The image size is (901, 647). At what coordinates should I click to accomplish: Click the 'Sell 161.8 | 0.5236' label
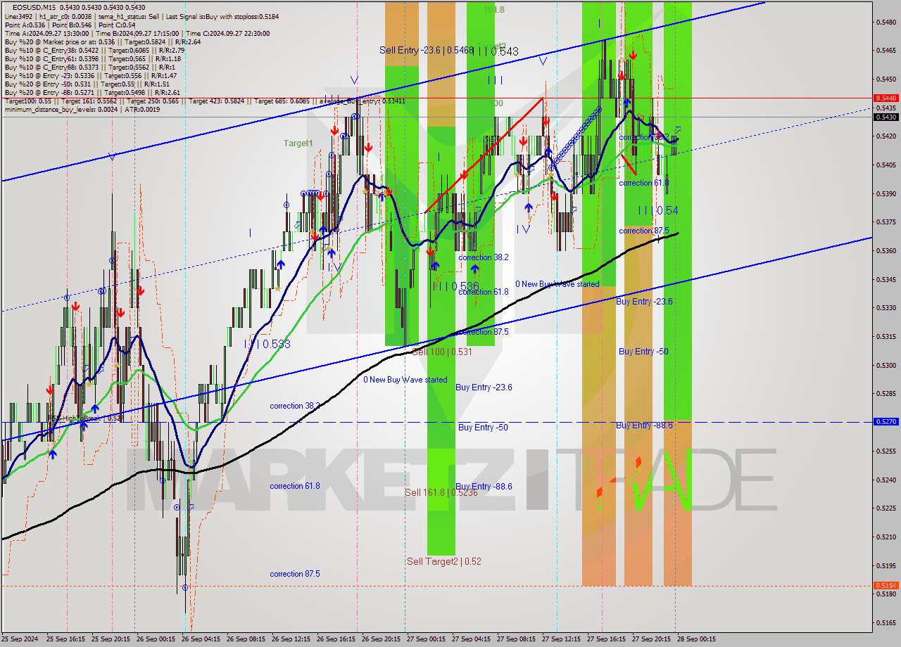pos(441,492)
